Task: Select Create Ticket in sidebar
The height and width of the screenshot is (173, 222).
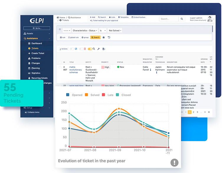Action: coord(37,53)
